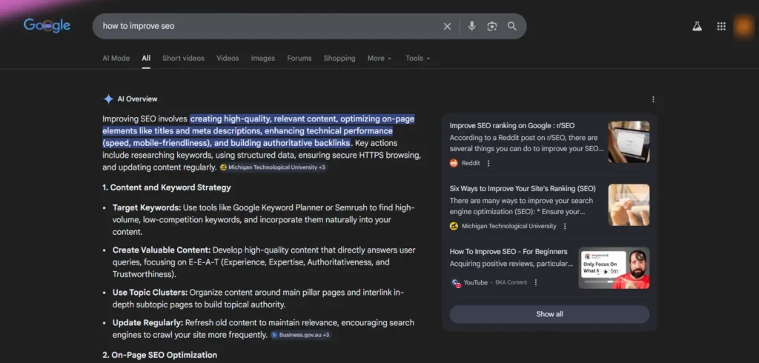Viewport: 759px width, 363px height.
Task: Click the highlighted 'creating high-quality, relevant content' text
Action: point(264,119)
